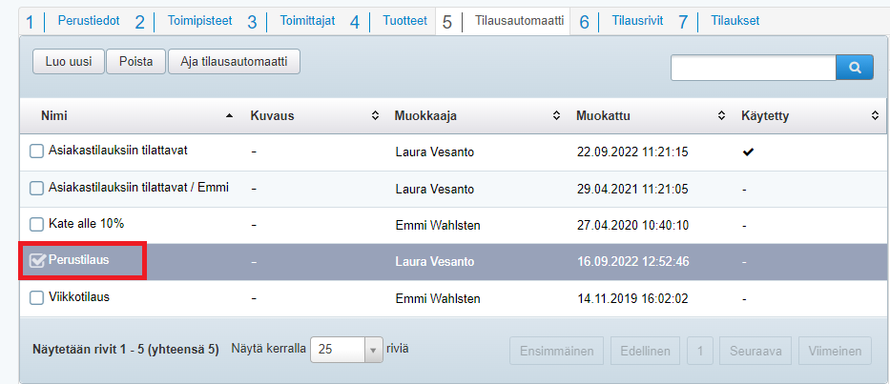
Task: Open the Tilaukset tab
Action: [x=735, y=21]
